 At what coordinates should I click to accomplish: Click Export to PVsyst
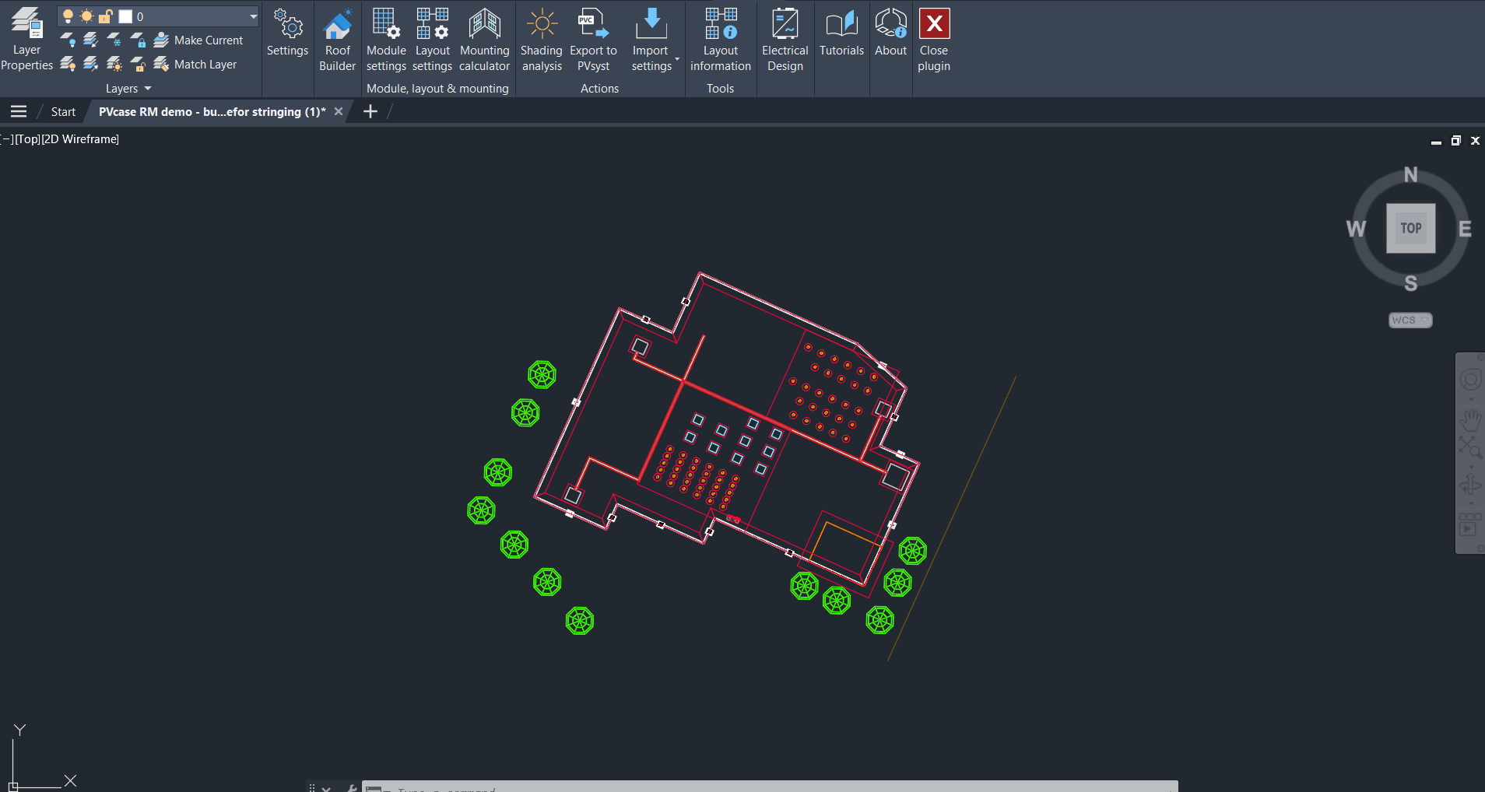pyautogui.click(x=593, y=40)
